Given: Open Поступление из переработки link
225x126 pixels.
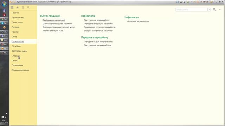Looking at the screenshot, I should pyautogui.click(x=97, y=45).
